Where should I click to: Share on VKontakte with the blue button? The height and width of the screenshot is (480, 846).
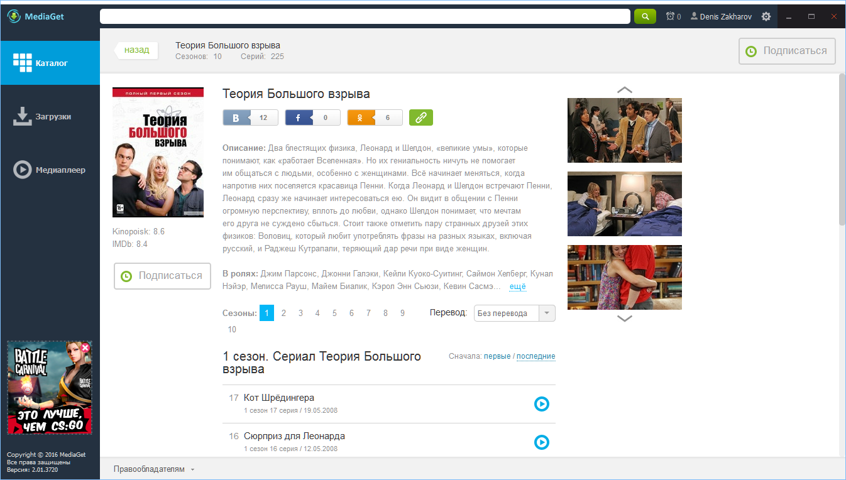[250, 117]
